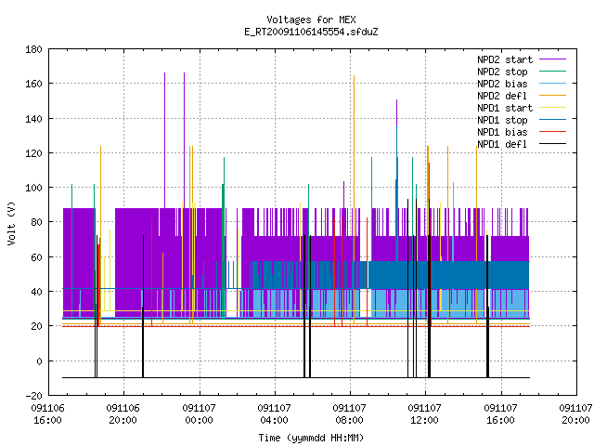
Task: Click the 60 y-axis tick label
Action: click(x=36, y=257)
